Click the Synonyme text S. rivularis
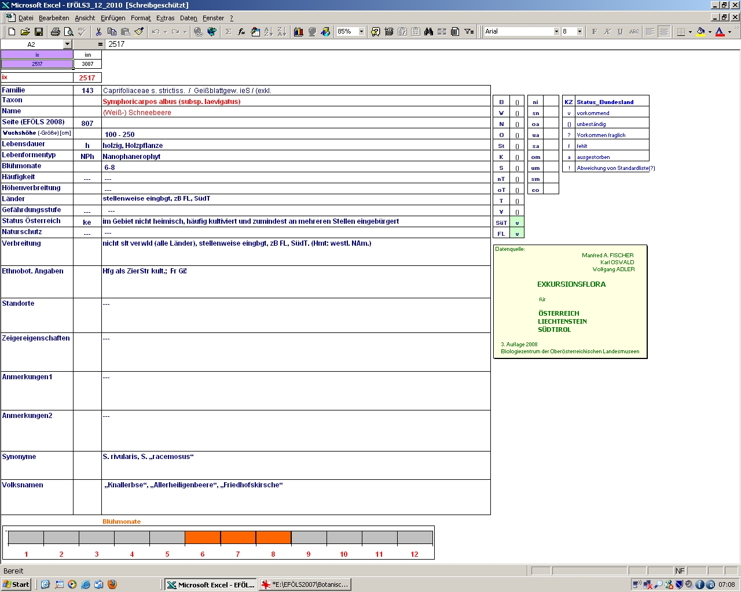The height and width of the screenshot is (592, 741). click(148, 457)
